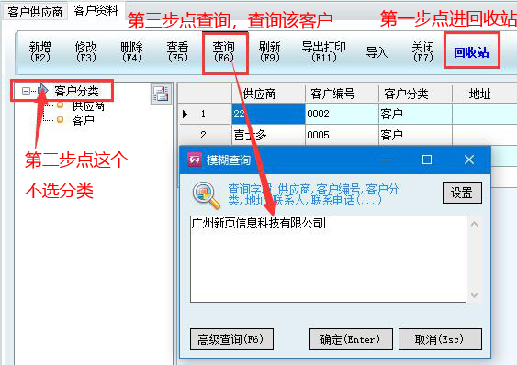This screenshot has height=365, width=517.
Task: Click the 导入 import button
Action: coord(377,52)
